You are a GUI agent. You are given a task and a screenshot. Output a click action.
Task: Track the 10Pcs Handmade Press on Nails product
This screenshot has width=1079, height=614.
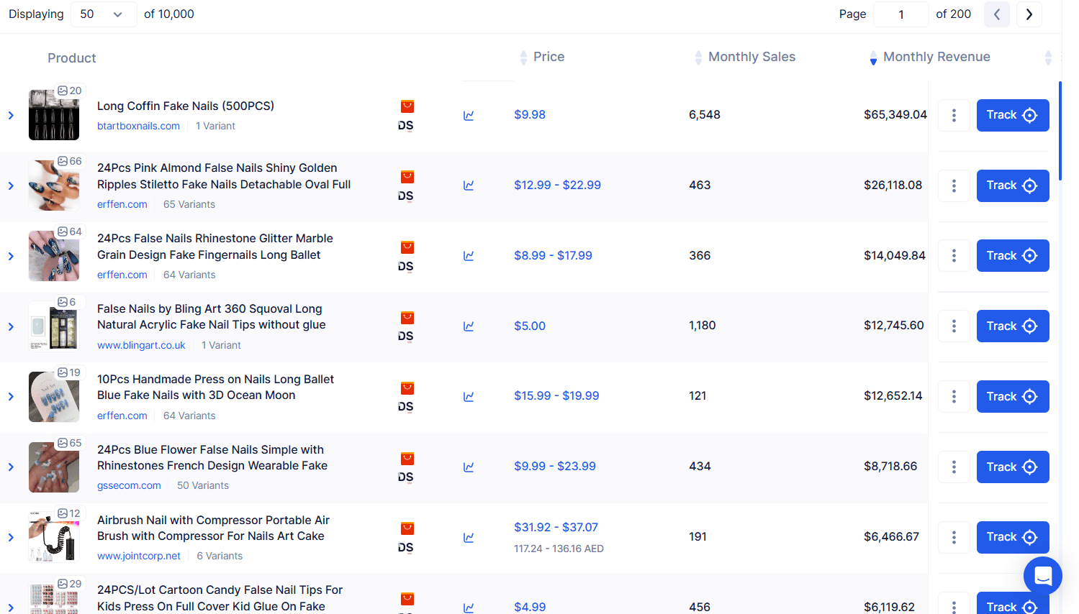1013,397
